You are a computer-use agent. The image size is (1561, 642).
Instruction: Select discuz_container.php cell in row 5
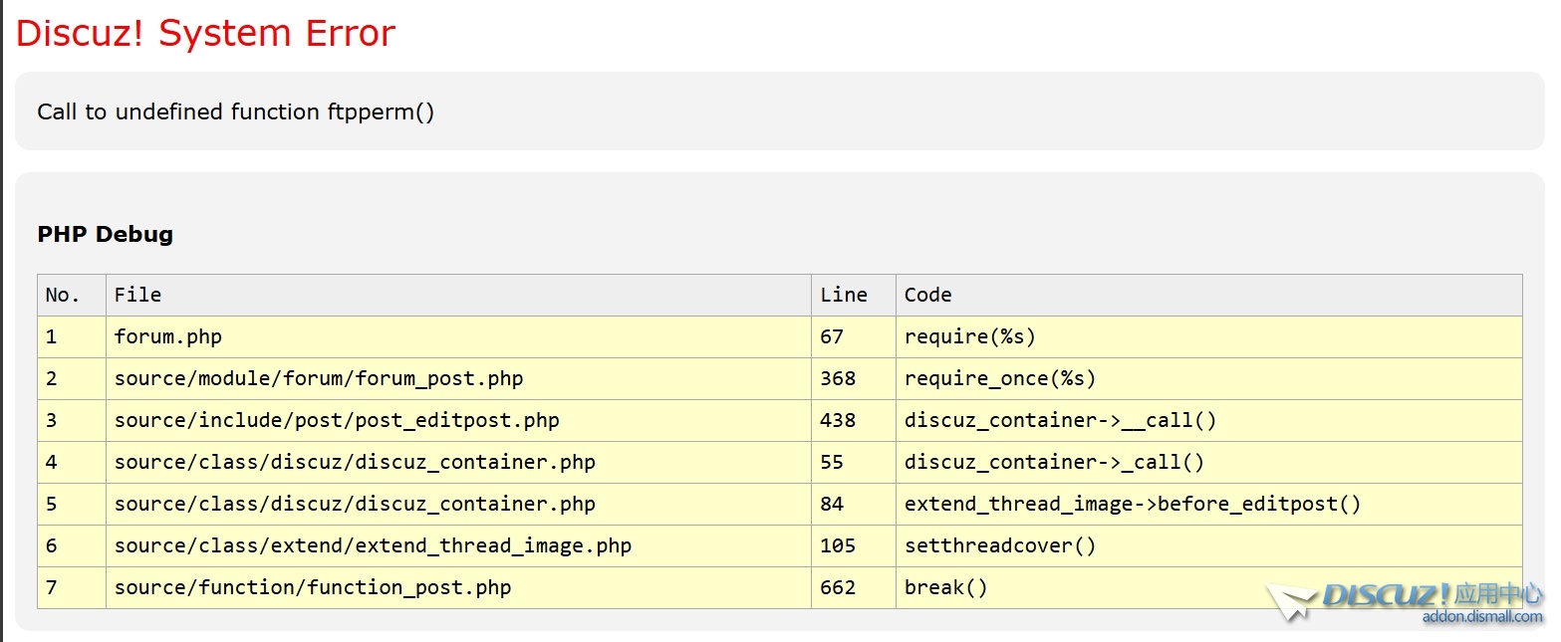[x=459, y=505]
